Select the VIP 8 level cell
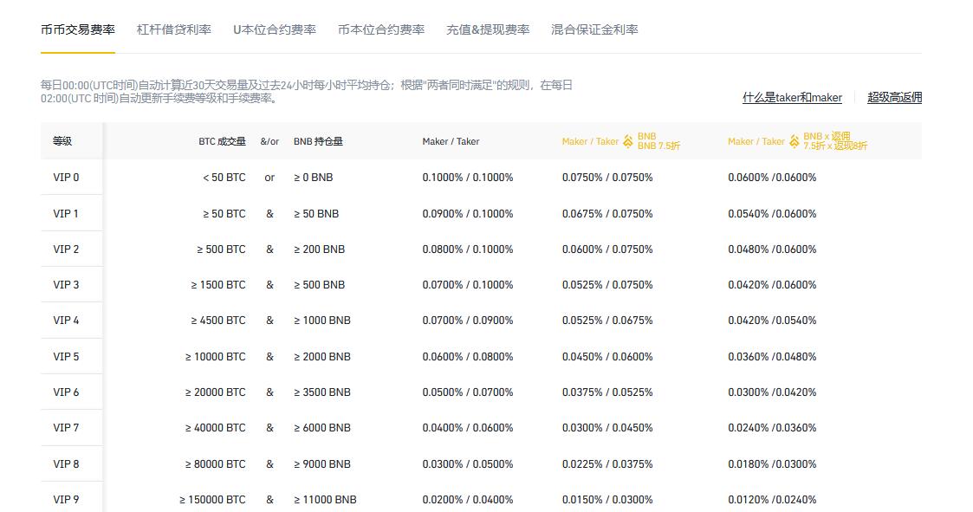This screenshot has width=973, height=512. coord(66,464)
